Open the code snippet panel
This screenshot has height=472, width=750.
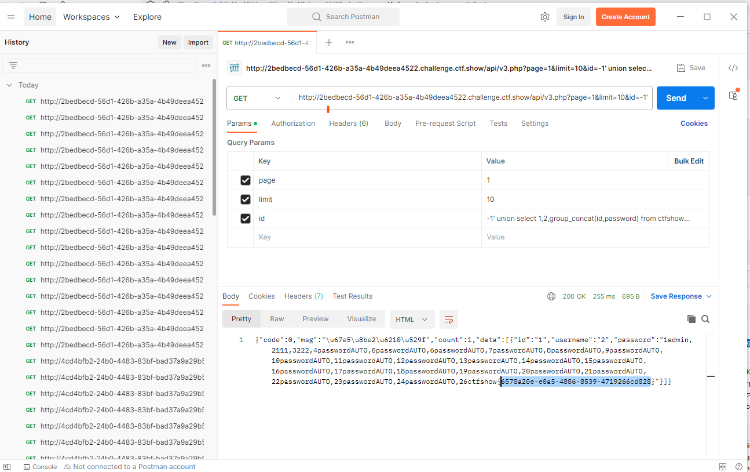[733, 68]
